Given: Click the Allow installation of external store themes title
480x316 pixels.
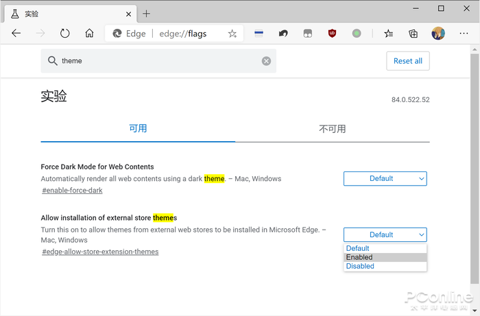Looking at the screenshot, I should [x=109, y=218].
